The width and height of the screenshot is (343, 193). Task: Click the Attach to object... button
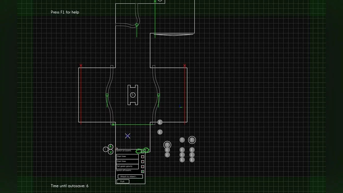[130, 176]
